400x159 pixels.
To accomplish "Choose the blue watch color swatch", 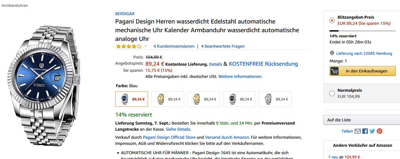I will (x=132, y=99).
